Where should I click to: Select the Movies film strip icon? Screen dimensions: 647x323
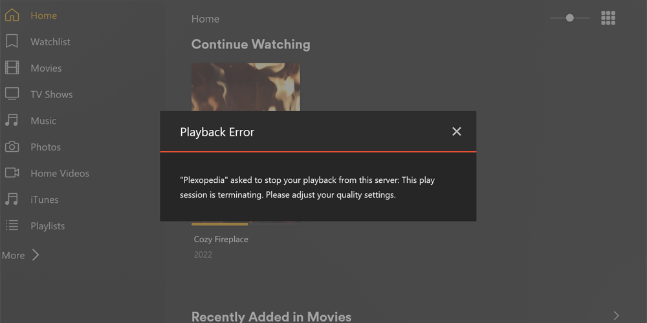coord(12,68)
